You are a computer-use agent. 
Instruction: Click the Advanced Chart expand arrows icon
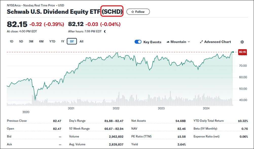coord(201,42)
